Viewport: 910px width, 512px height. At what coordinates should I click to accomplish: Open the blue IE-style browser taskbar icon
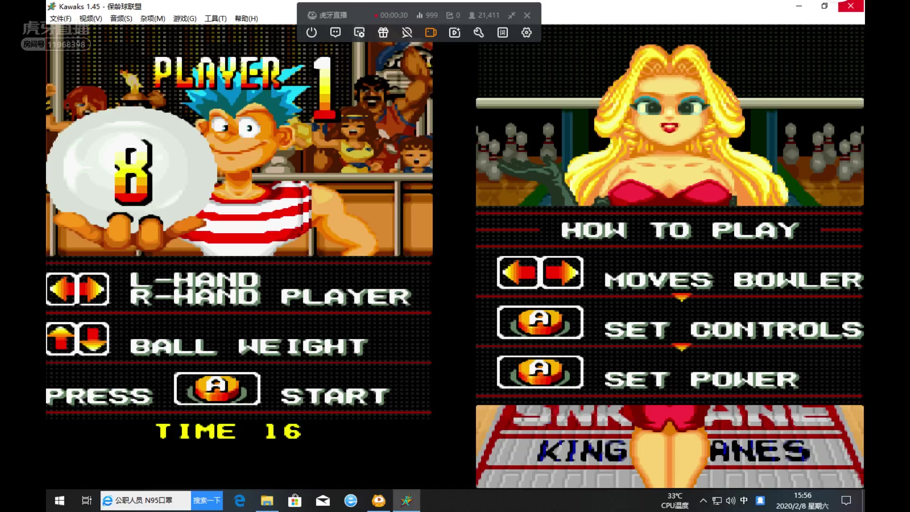click(351, 501)
